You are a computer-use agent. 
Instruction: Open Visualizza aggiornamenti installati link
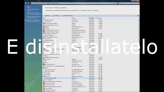[33, 10]
